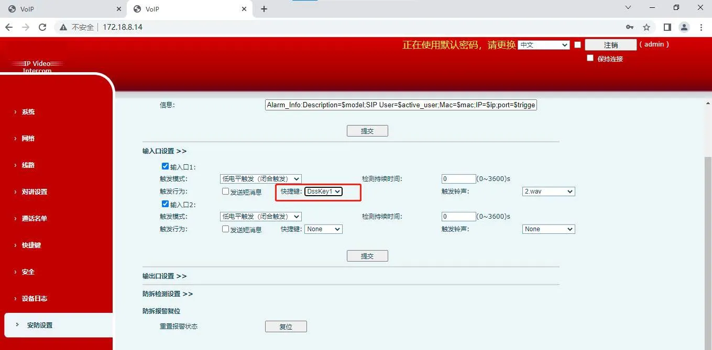Open a new browser tab with plus icon

264,8
